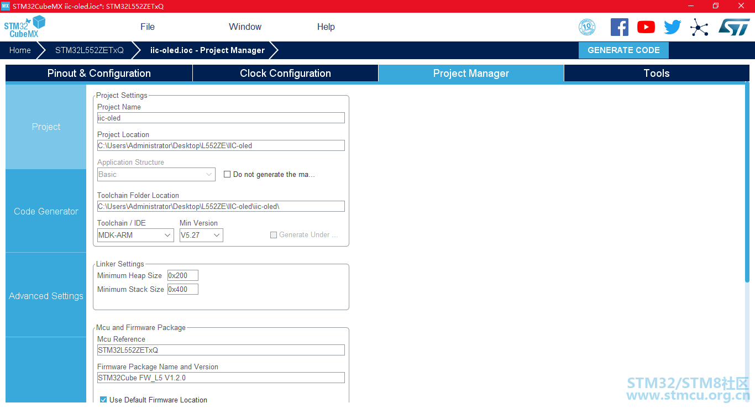Image resolution: width=755 pixels, height=408 pixels.
Task: Switch to Pinout & Configuration tab
Action: pyautogui.click(x=99, y=73)
